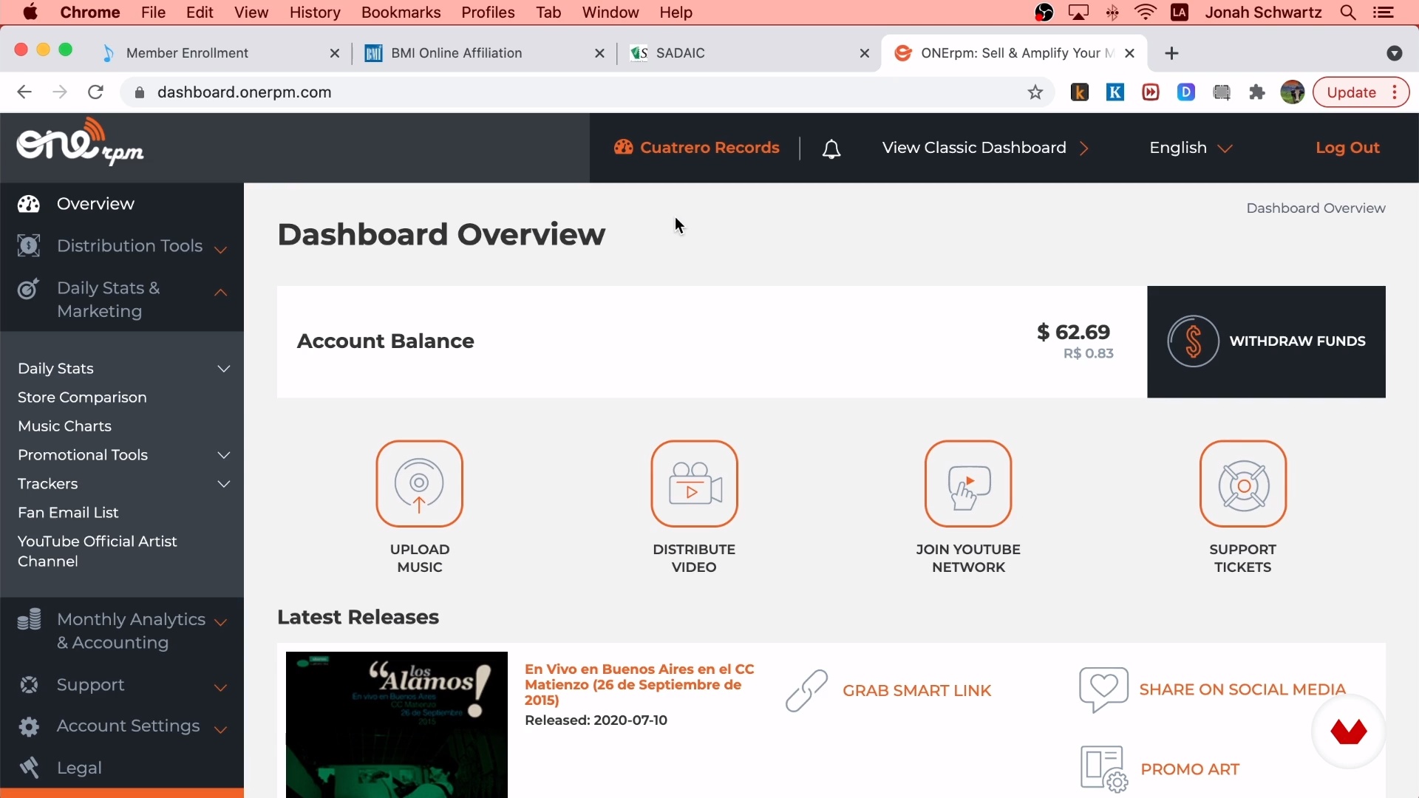Click the Account Settings gear icon

(x=29, y=727)
